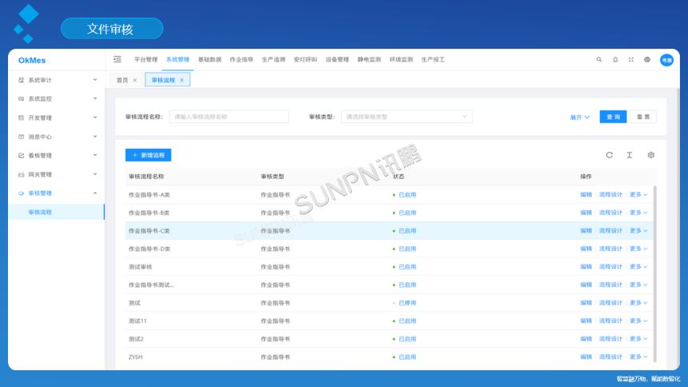Viewport: 688px width, 387px height.
Task: Expand more filters with 展开
Action: click(x=579, y=118)
